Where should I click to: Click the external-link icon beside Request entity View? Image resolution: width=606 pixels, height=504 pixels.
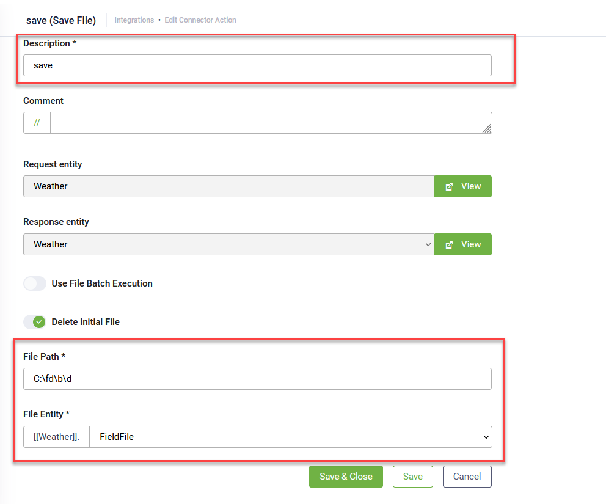click(x=449, y=187)
